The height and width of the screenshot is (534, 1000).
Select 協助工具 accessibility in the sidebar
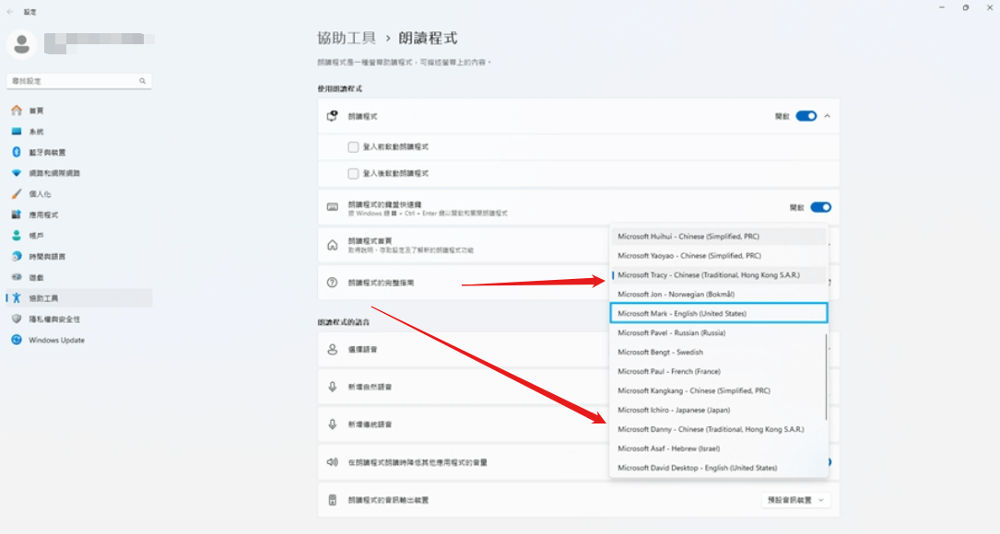(79, 297)
